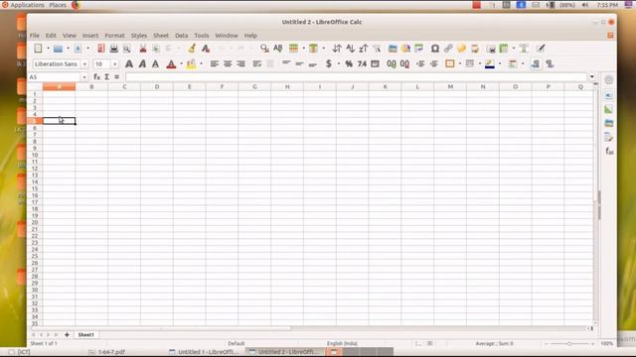Insert a chart using Chart icon
Screen dimensions: 636x357
405,49
